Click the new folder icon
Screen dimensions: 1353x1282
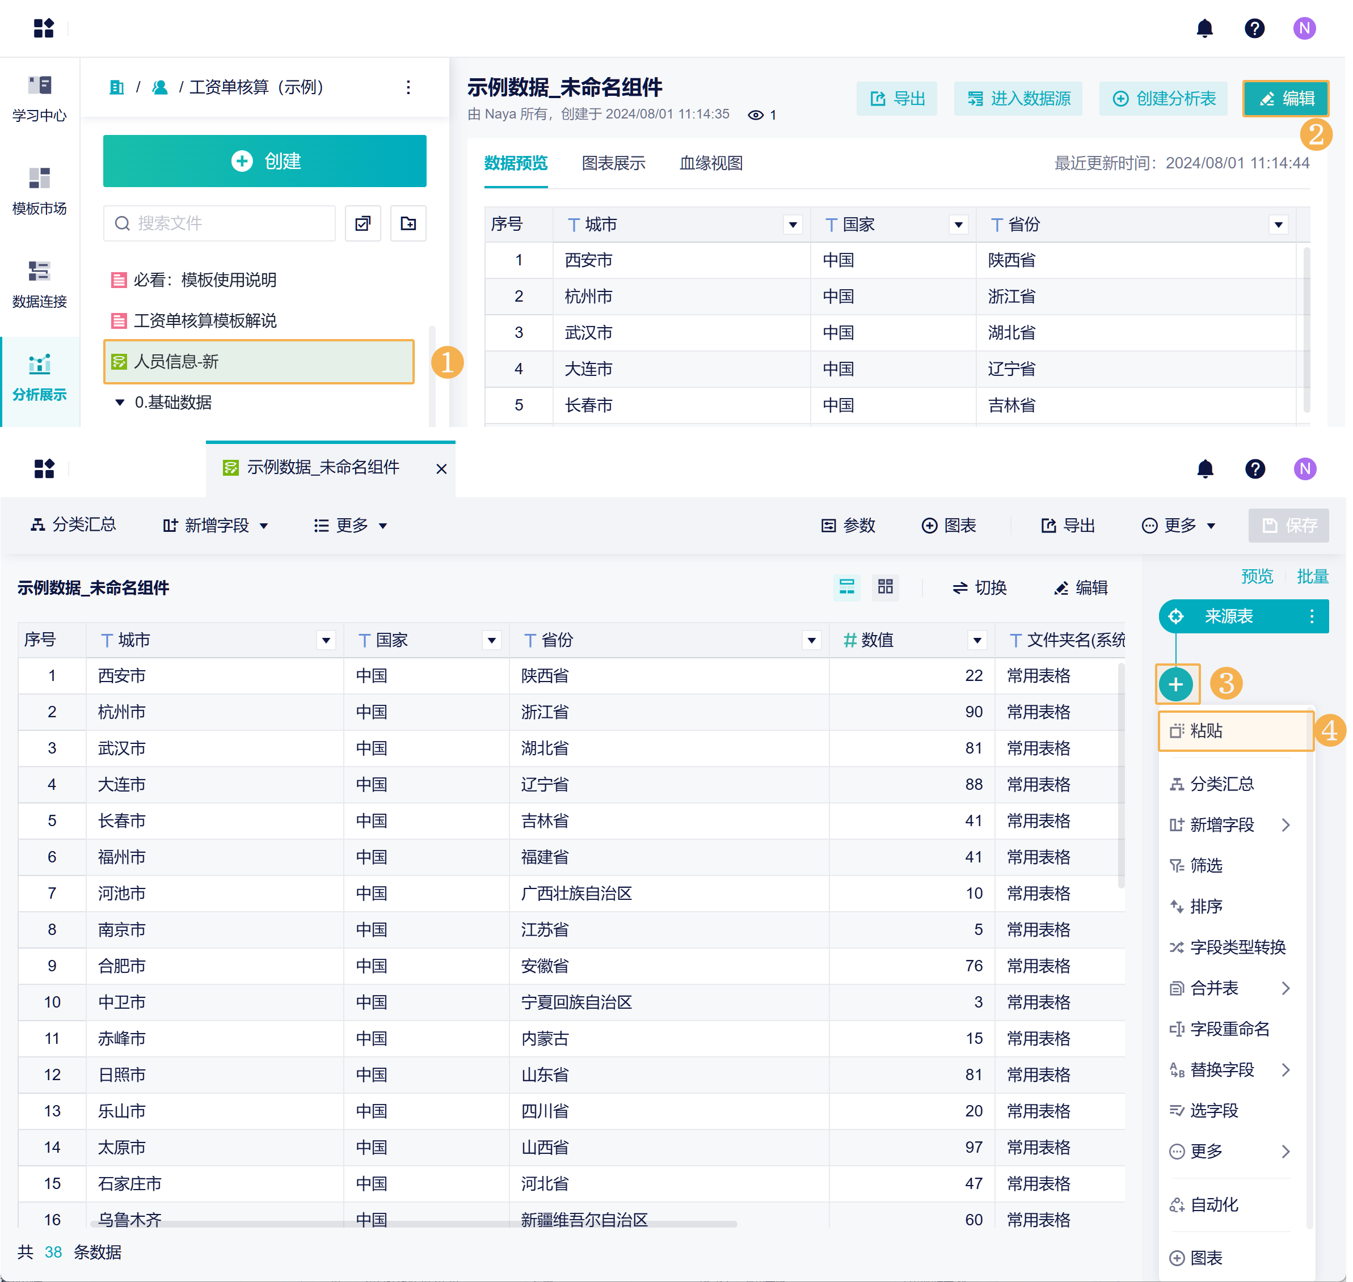(408, 223)
